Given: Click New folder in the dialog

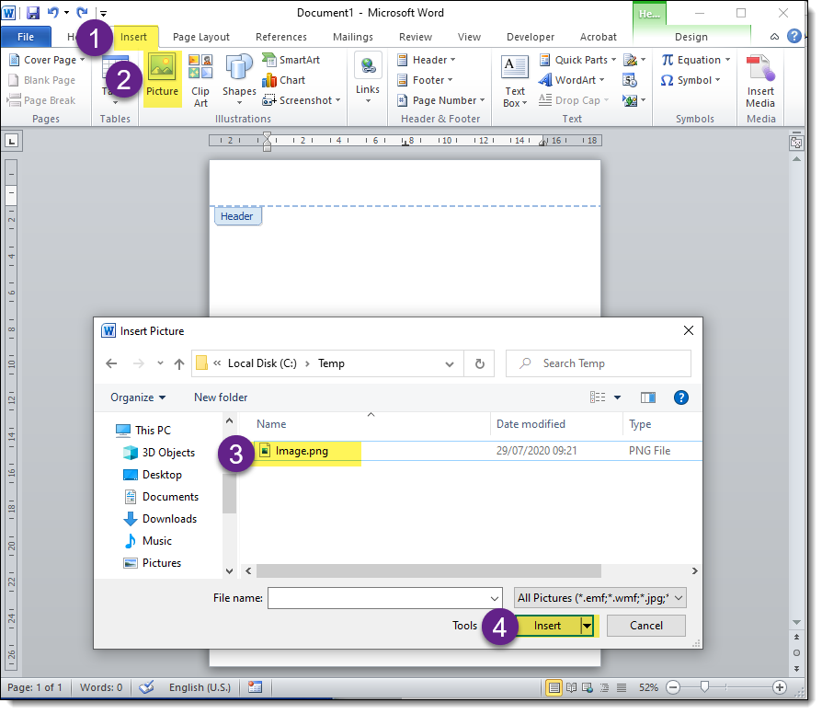Looking at the screenshot, I should coord(221,397).
